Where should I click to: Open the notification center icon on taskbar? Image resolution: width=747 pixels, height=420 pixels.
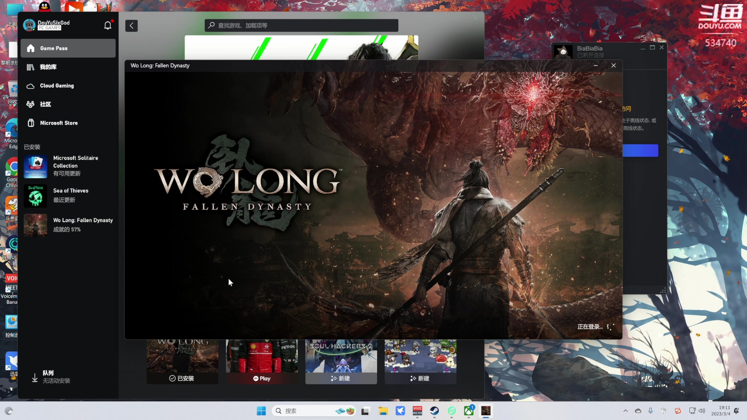point(736,411)
